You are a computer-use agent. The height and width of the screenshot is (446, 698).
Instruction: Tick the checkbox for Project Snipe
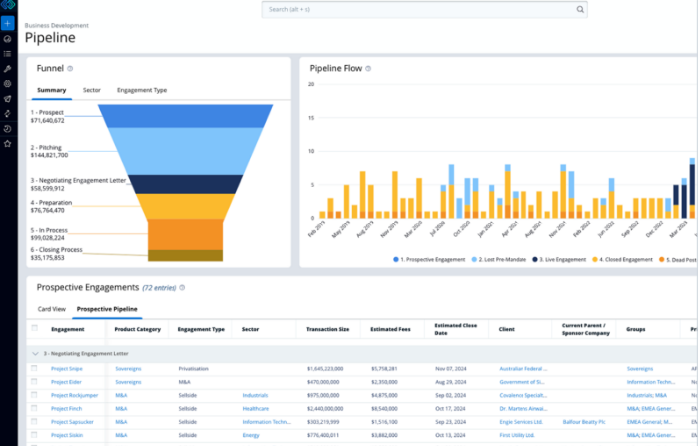pyautogui.click(x=34, y=368)
